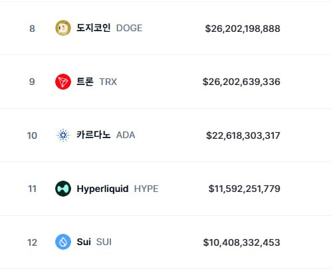Click the Cardano blue dotted logo
Screen dimensions: 331x275
[x=63, y=135]
